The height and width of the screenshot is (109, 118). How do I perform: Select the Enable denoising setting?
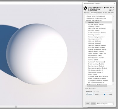click(x=96, y=64)
